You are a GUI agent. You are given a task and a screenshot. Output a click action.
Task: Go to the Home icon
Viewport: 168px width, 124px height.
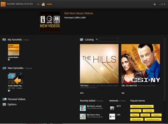[x=43, y=4]
